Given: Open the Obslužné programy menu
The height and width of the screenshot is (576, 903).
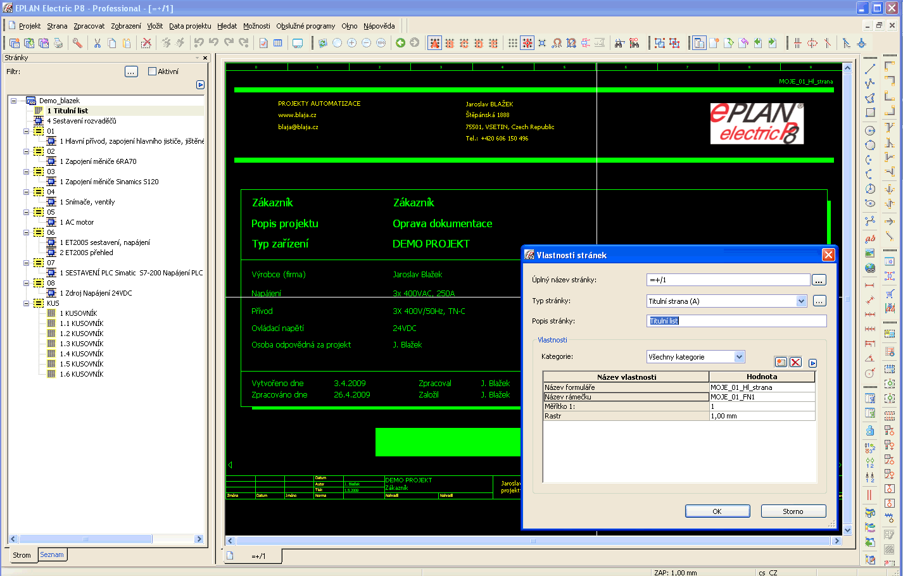Looking at the screenshot, I should click(306, 26).
